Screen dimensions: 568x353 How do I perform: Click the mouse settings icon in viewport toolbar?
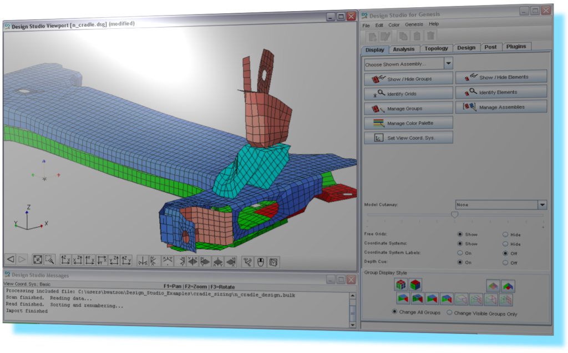(x=261, y=262)
